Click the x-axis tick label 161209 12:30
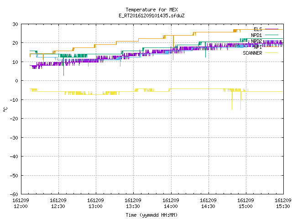Image resolution: width=292 pixels, height=219 pixels. (x=58, y=203)
